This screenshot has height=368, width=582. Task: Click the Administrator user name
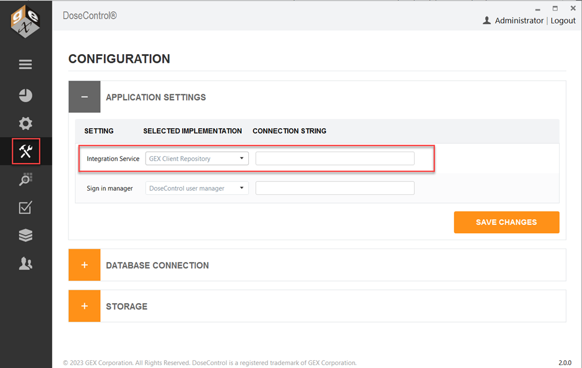[519, 21]
